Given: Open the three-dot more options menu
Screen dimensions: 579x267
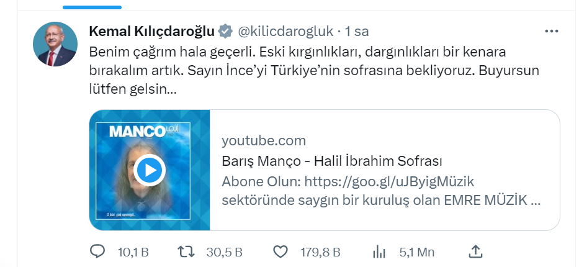Looking at the screenshot, I should 551,32.
